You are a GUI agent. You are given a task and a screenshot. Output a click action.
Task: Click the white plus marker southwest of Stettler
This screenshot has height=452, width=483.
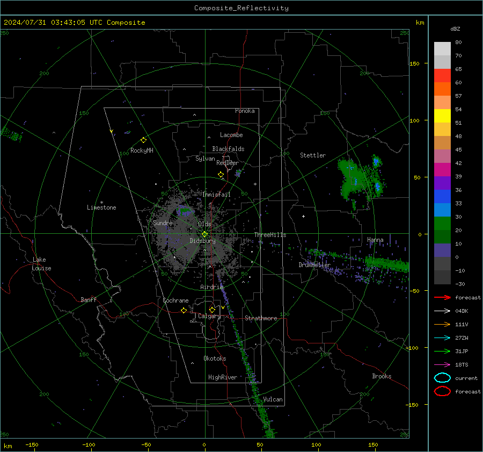coord(303,216)
